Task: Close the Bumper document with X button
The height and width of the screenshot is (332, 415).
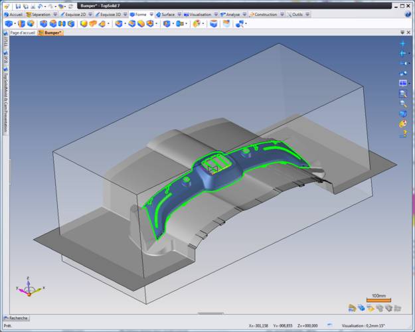Action: click(408, 32)
